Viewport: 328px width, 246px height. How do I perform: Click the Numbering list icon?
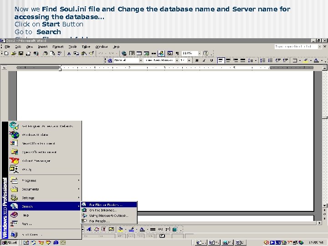[263, 61]
